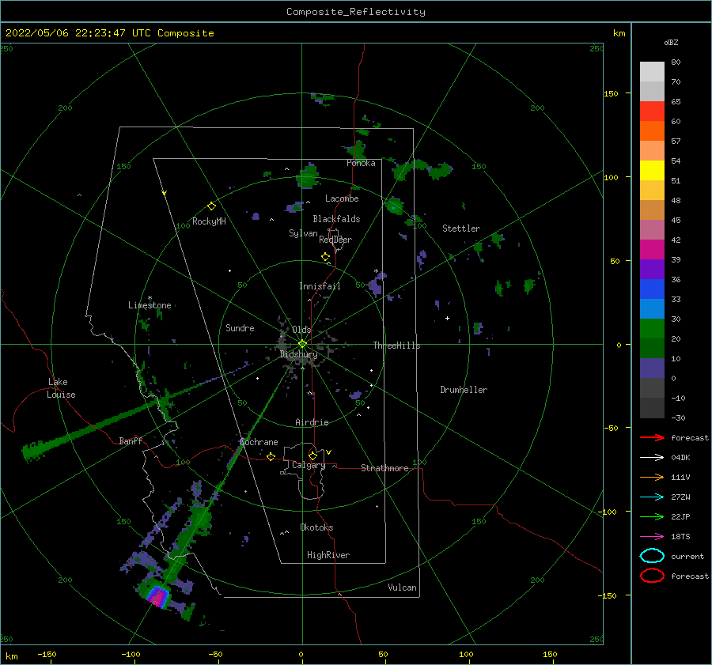
Task: Click the purple echo cell east of Innisfail
Action: 377,284
